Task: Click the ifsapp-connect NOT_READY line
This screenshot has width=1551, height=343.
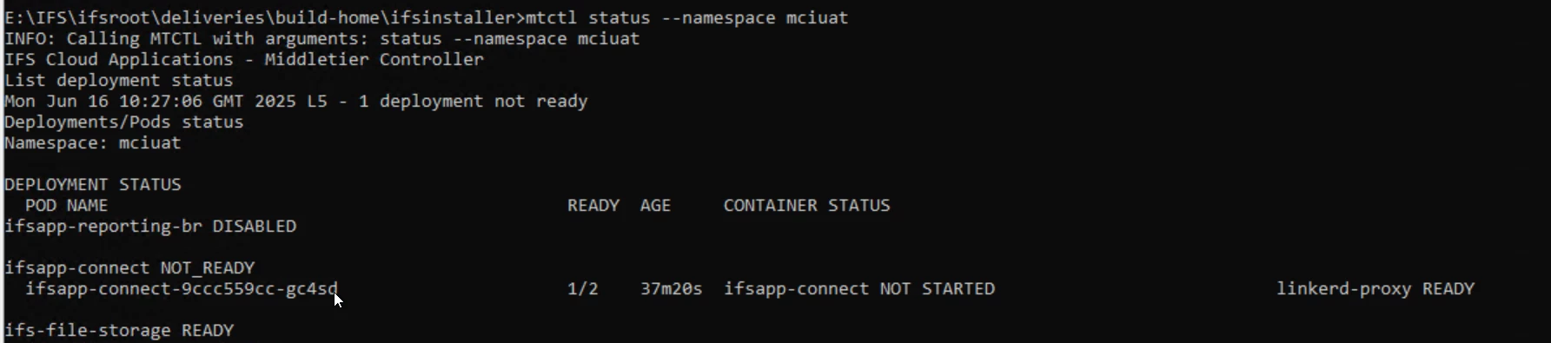Action: [129, 267]
